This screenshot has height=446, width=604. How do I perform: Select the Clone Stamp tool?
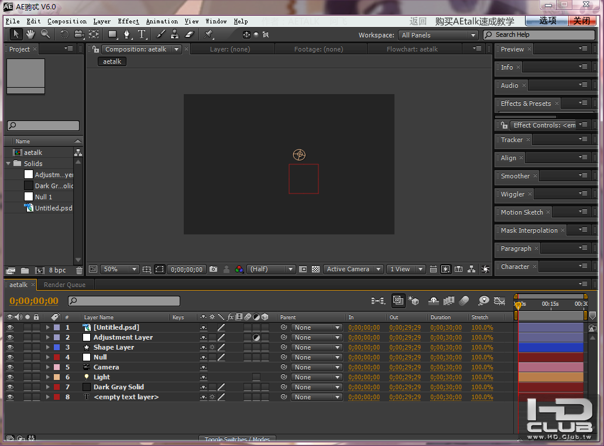[x=174, y=34]
